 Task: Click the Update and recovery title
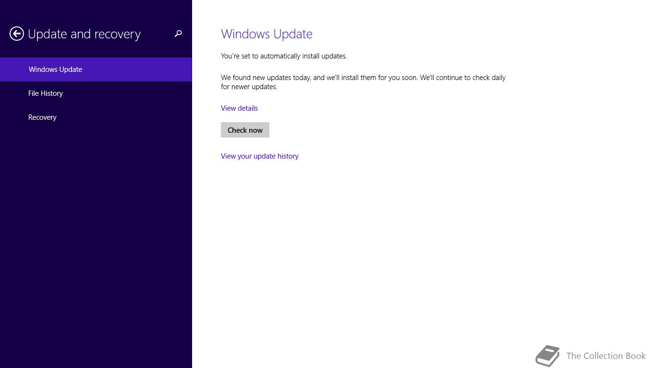[84, 34]
